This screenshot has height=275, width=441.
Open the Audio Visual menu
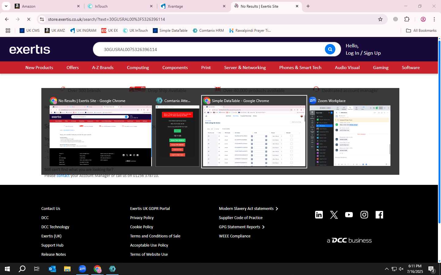pos(347,68)
